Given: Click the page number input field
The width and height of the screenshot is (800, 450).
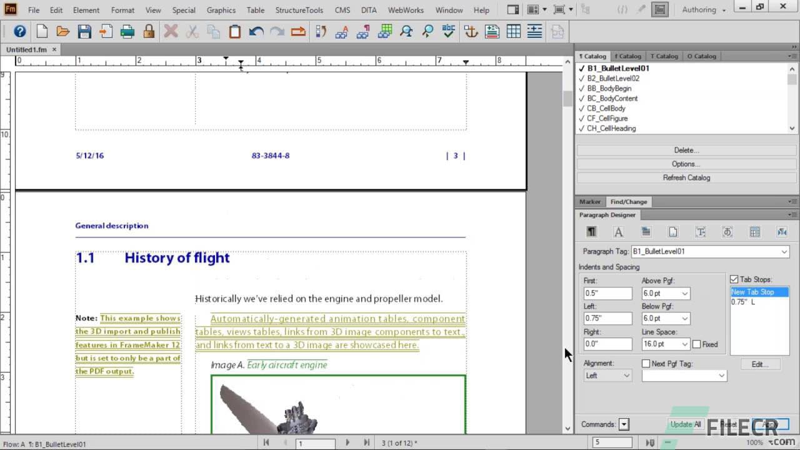Looking at the screenshot, I should (315, 442).
